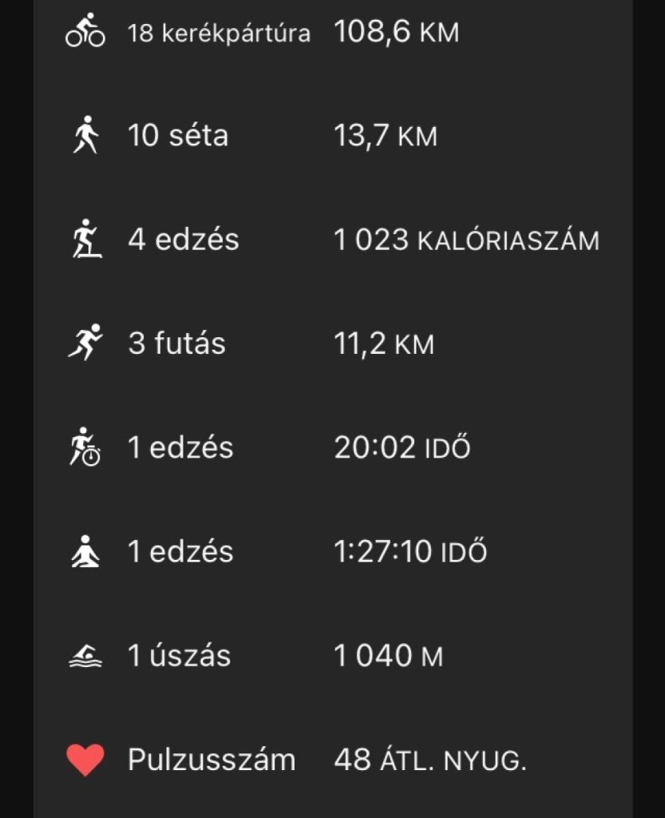Tap the 48 ÁTL. NYUG. value
The height and width of the screenshot is (818, 665).
pos(430,760)
